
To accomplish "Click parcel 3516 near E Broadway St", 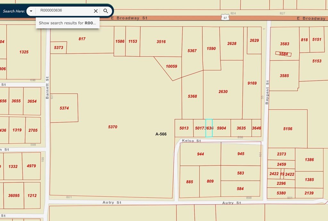I will point(161,42).
